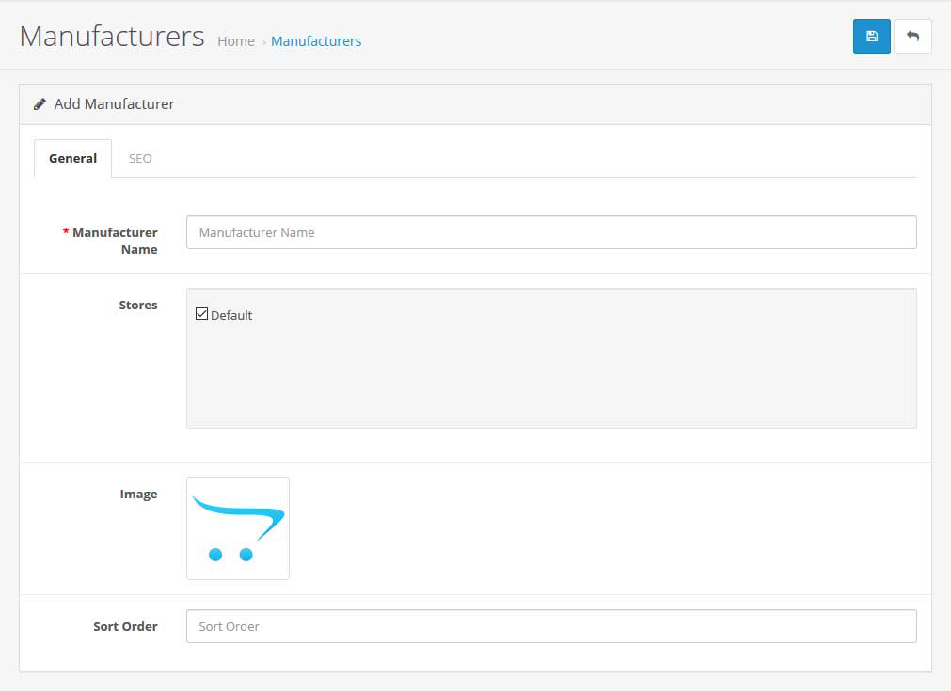Click the Stores field label
The width and height of the screenshot is (951, 691).
click(x=138, y=305)
